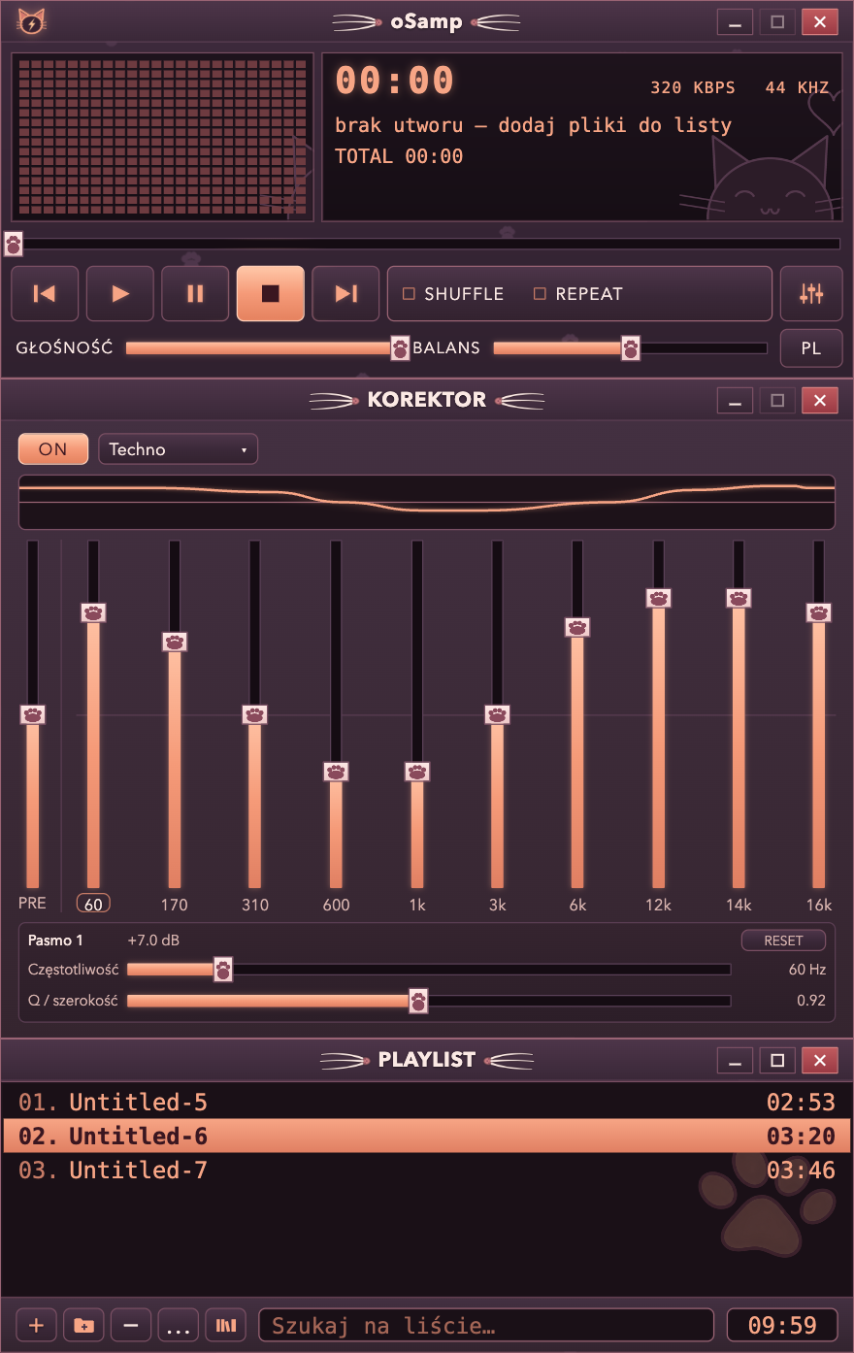Toggle the playlist with the PL button

811,348
